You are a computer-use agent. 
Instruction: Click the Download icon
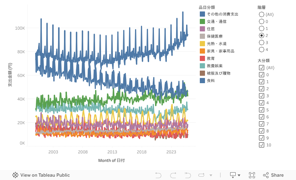pos(233,175)
